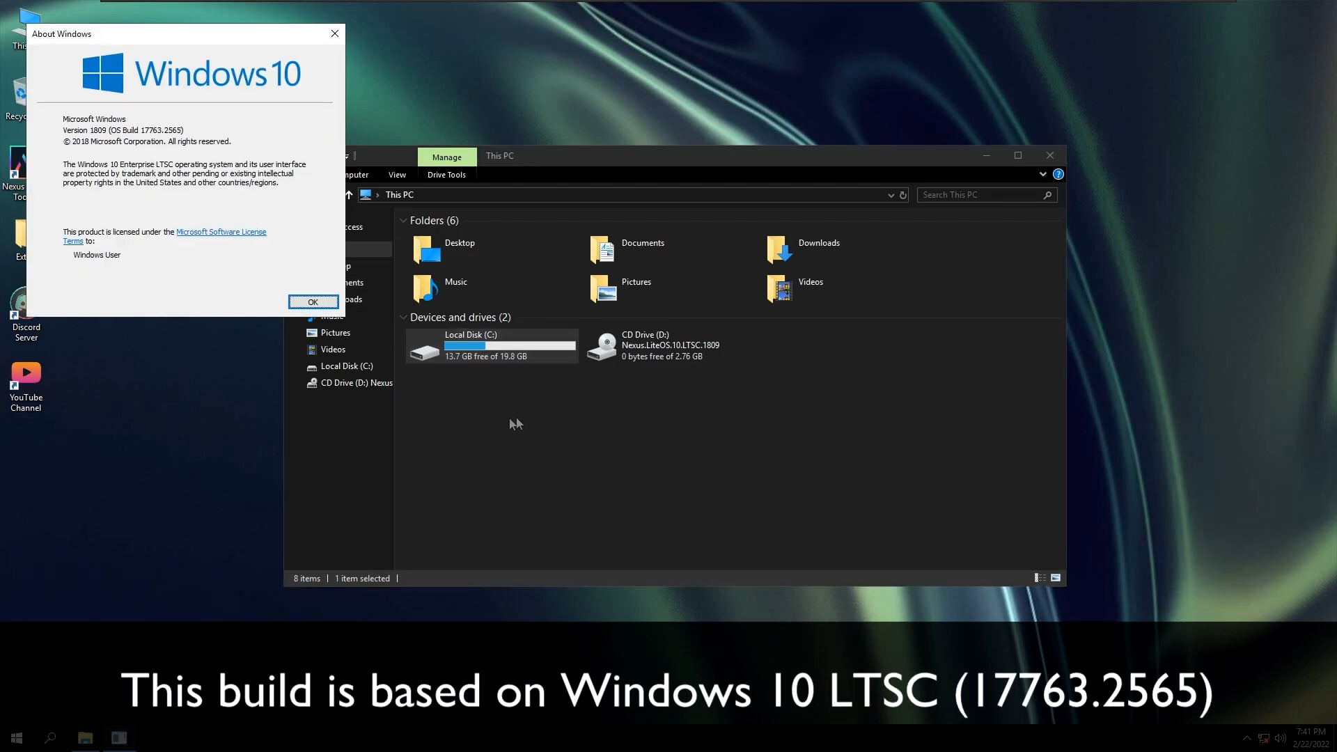
Task: Click the taskbar search magnifier
Action: (50, 738)
